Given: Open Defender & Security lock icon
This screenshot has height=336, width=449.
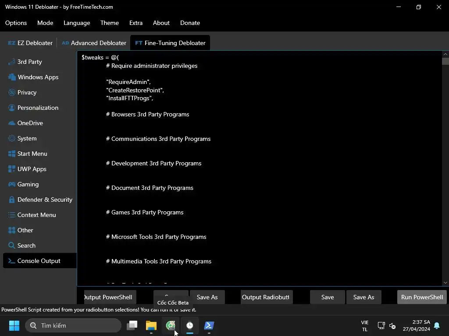Looking at the screenshot, I should (x=12, y=199).
